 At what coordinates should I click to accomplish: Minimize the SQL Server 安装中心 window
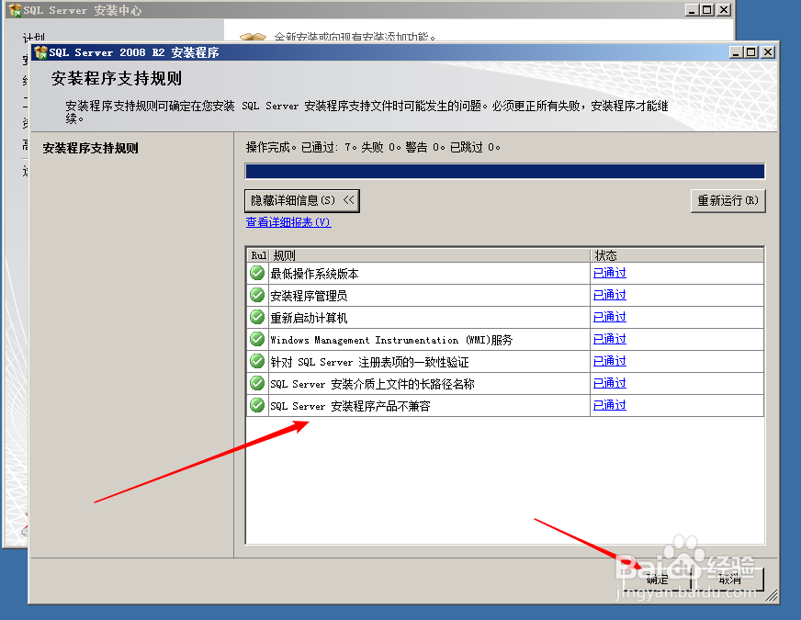692,10
